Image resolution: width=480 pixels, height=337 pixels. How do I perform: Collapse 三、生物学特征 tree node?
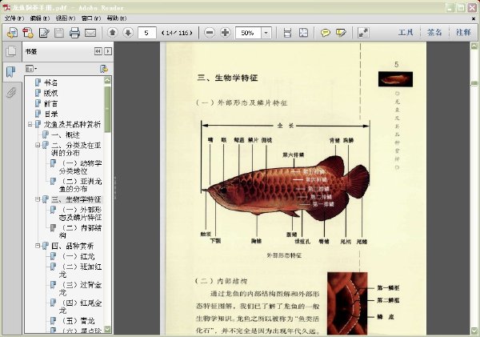38,199
